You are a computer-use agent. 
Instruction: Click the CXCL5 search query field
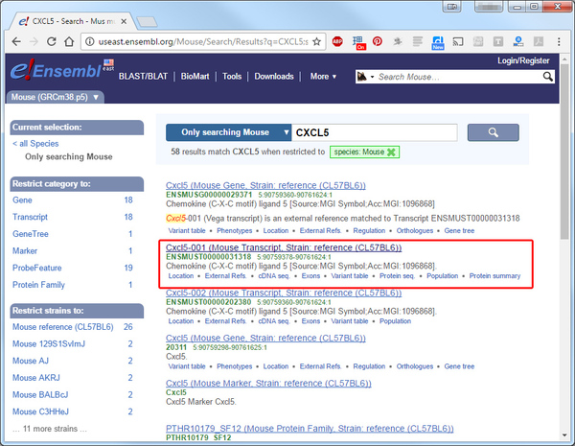pyautogui.click(x=374, y=132)
